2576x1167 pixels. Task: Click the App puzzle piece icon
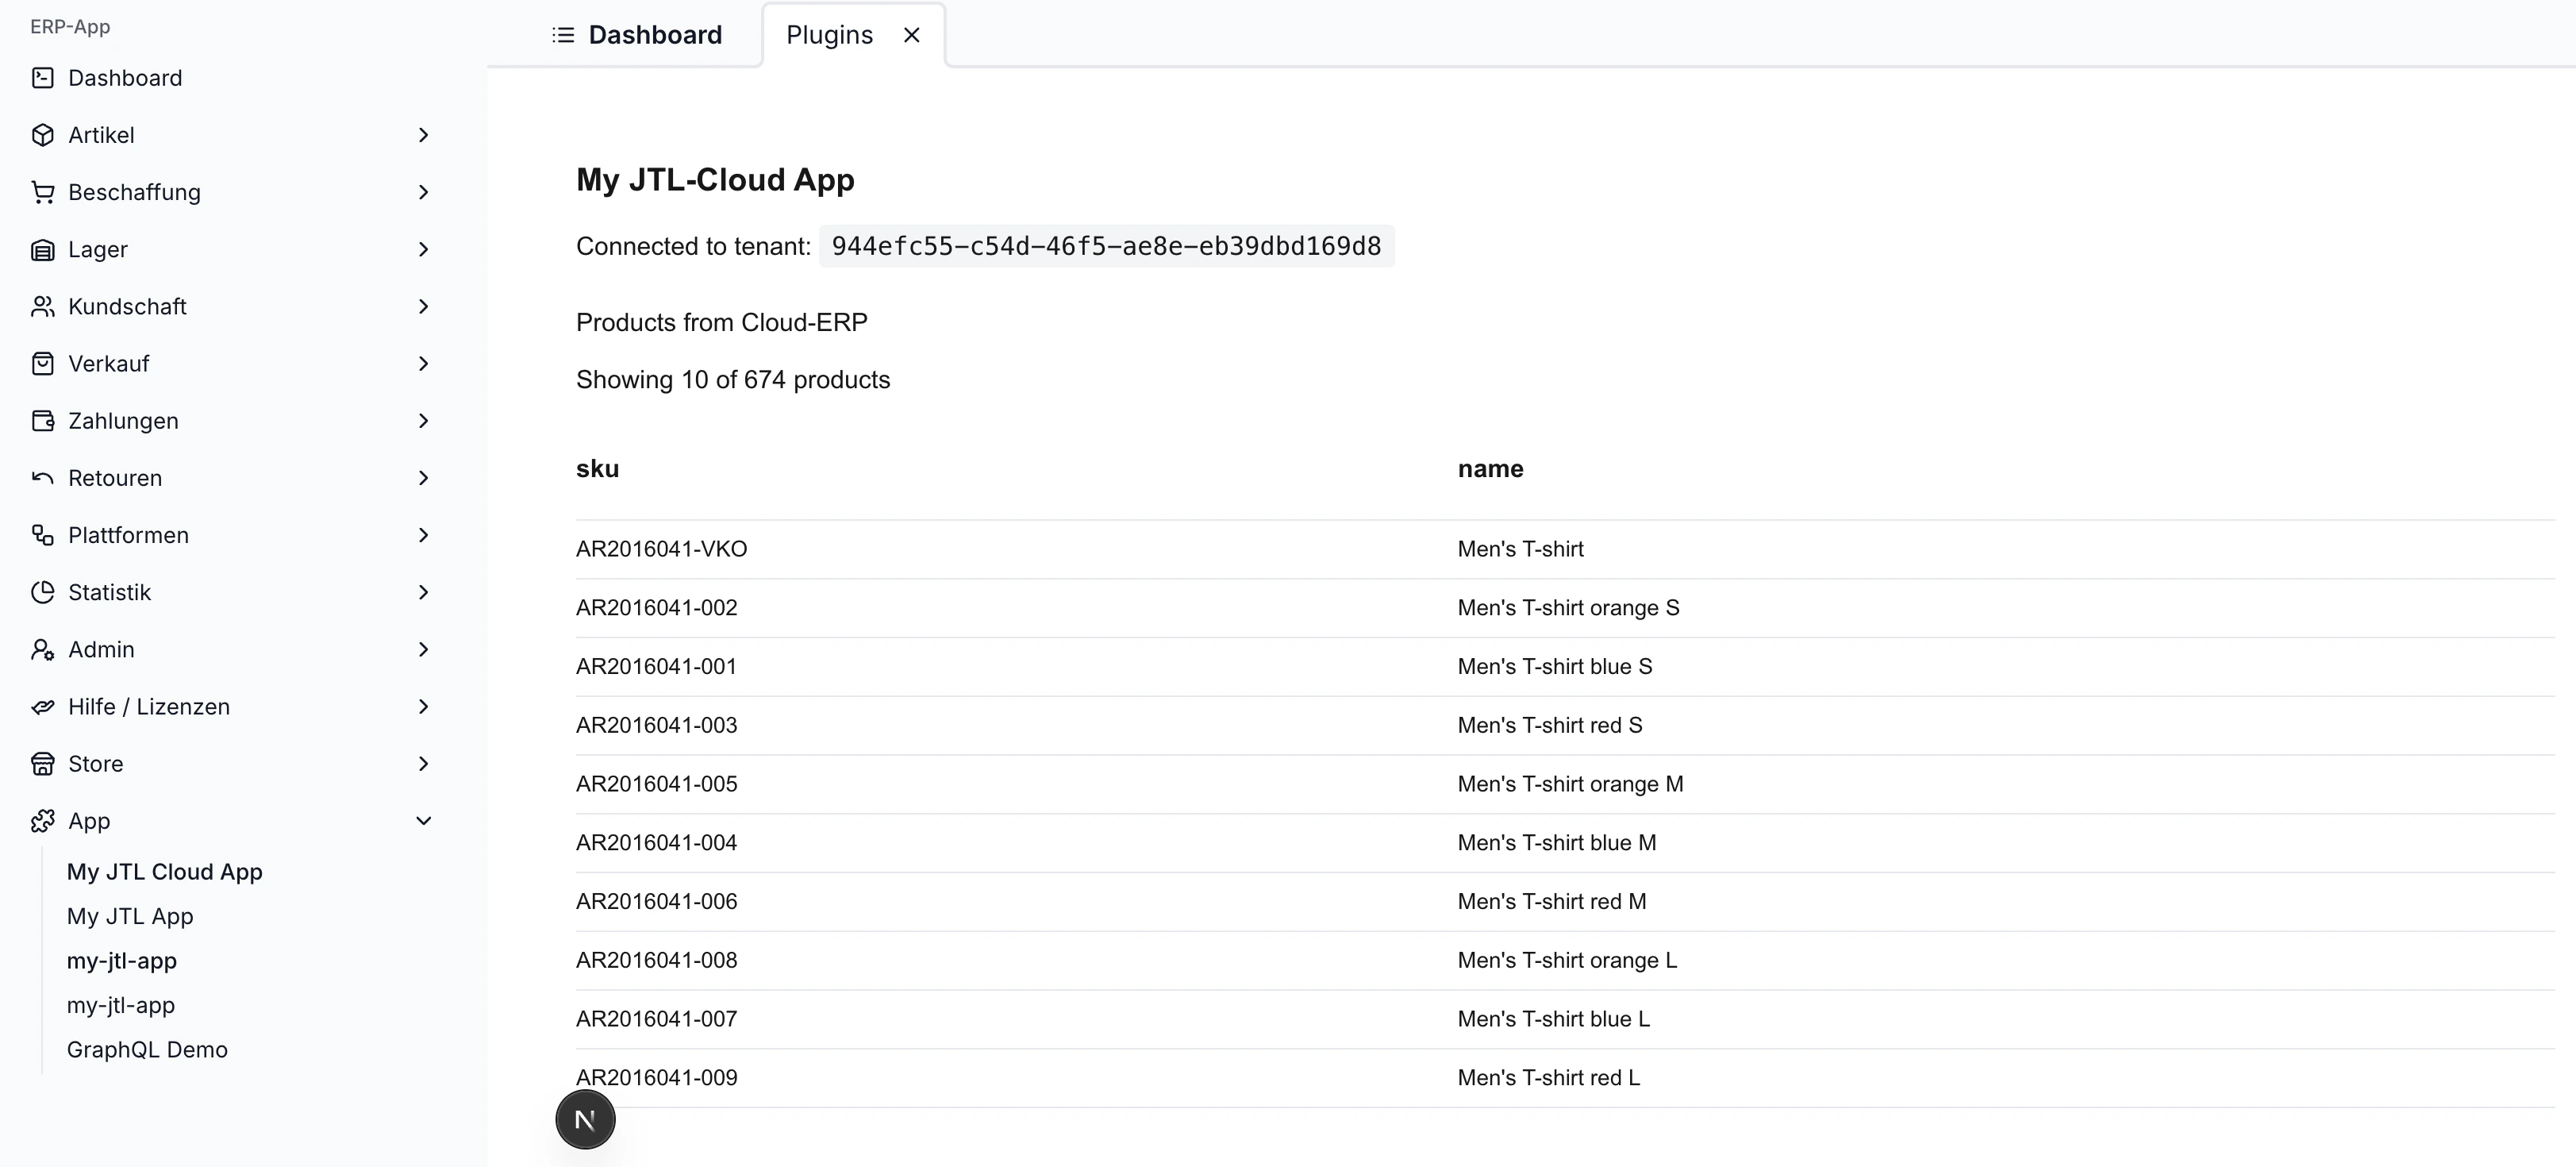[x=42, y=821]
